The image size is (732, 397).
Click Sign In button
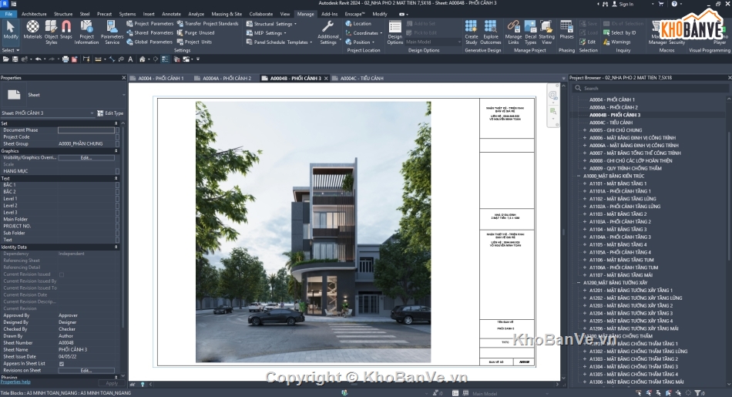(x=623, y=4)
